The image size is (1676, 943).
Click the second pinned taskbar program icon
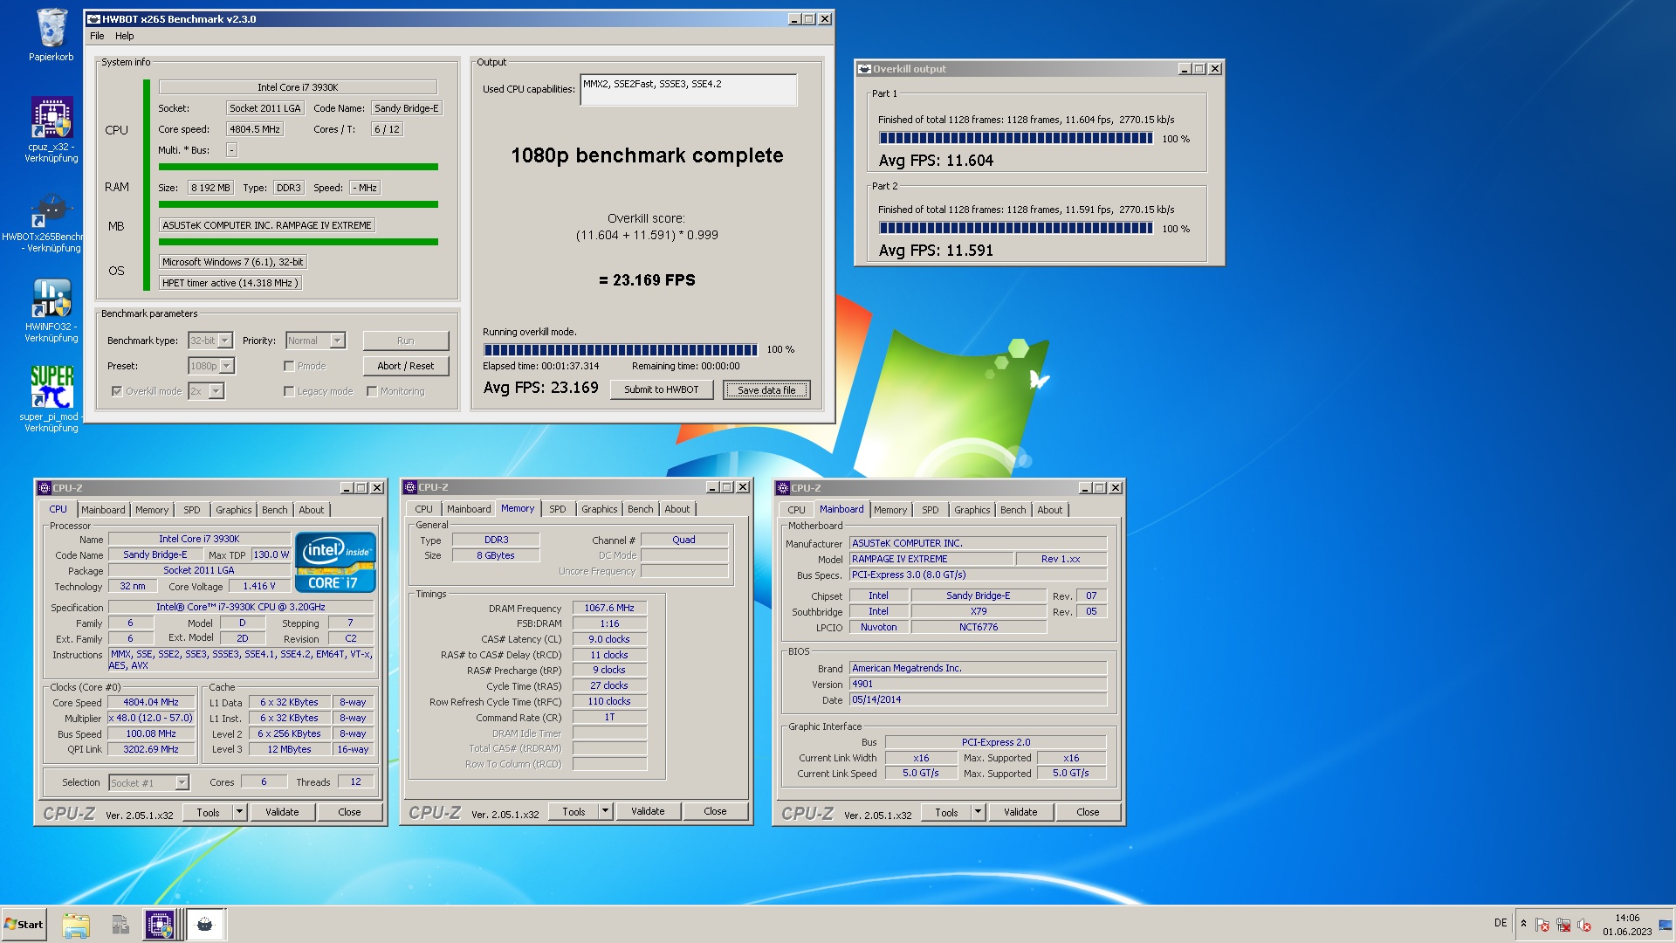coord(120,925)
